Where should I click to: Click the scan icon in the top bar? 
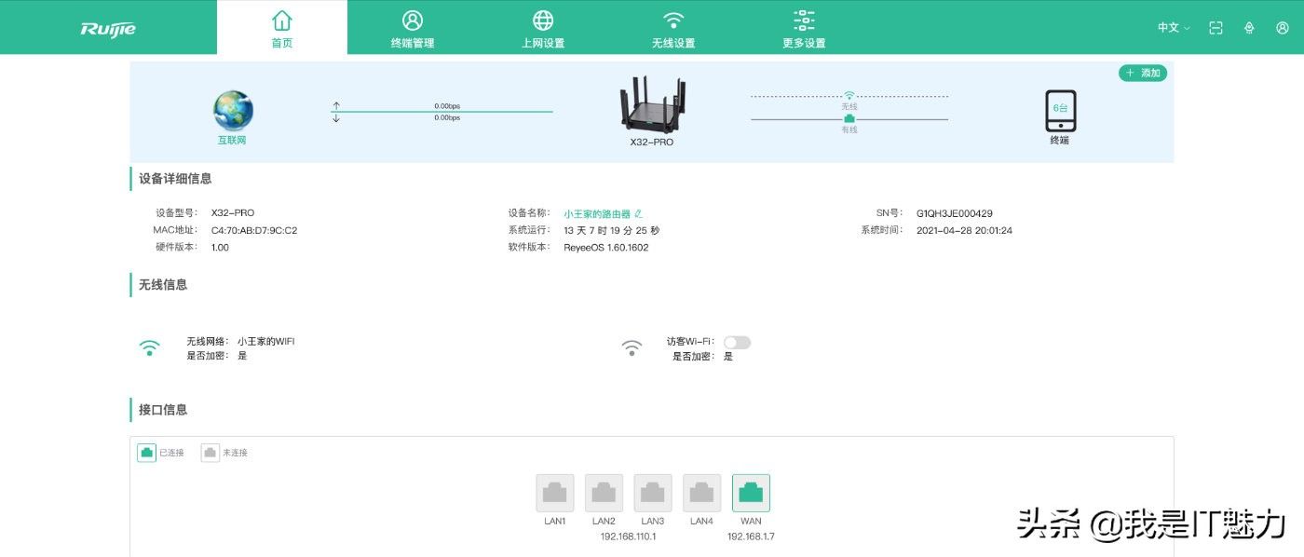coord(1216,28)
